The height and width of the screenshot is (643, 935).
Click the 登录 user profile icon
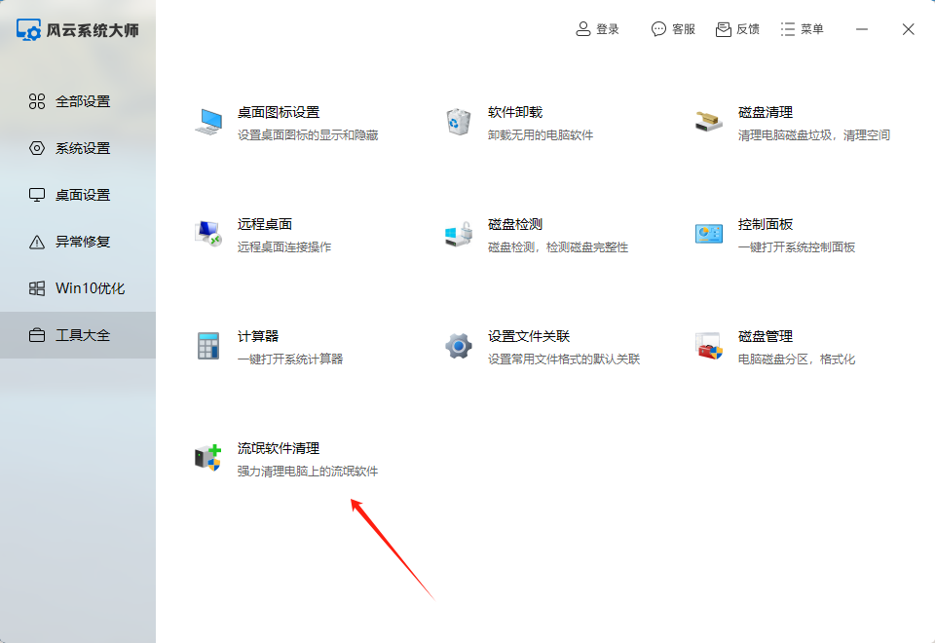pos(583,28)
